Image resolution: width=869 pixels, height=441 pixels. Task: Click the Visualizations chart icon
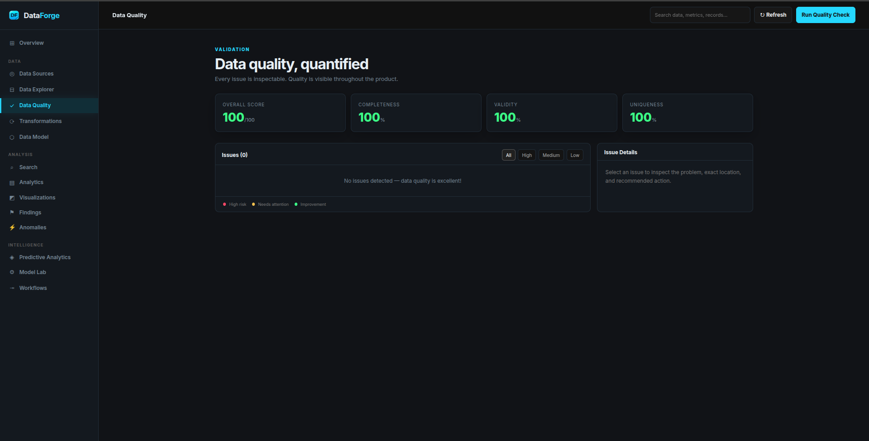pyautogui.click(x=12, y=198)
